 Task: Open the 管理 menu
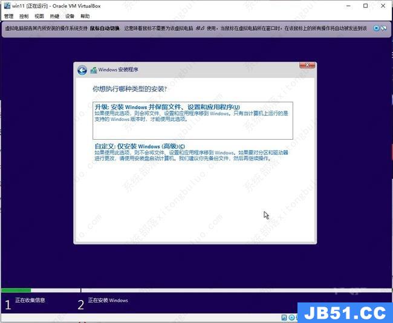pyautogui.click(x=8, y=16)
